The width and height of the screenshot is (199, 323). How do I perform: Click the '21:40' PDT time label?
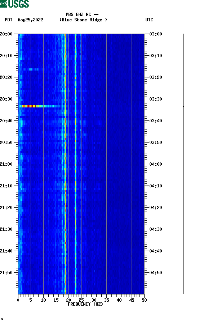pyautogui.click(x=6, y=251)
